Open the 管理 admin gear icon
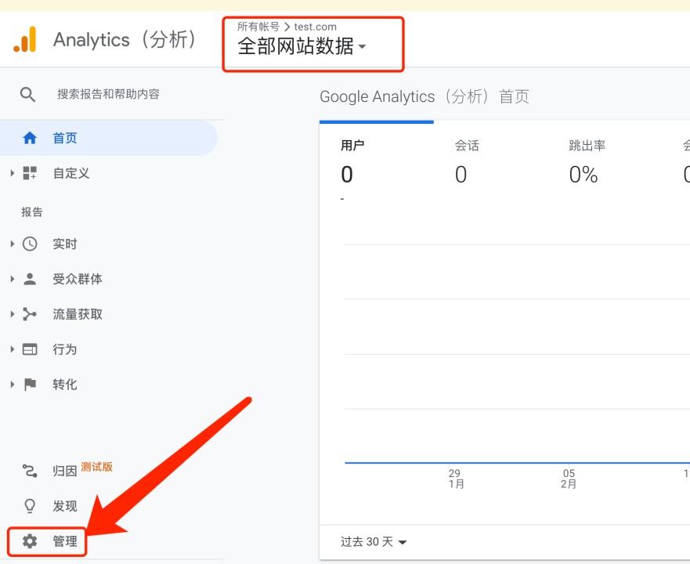The image size is (690, 564). pyautogui.click(x=30, y=541)
